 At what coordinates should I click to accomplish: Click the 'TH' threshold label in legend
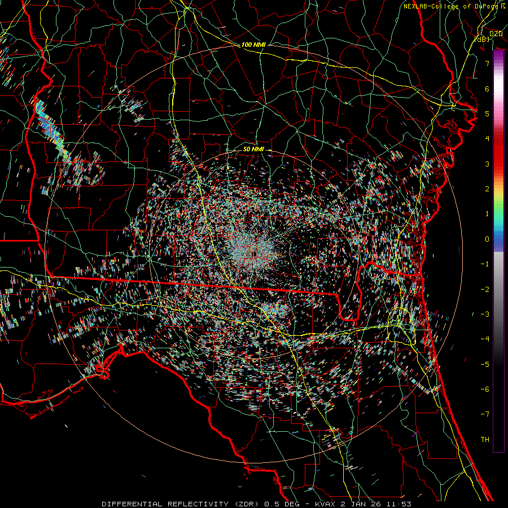(485, 440)
